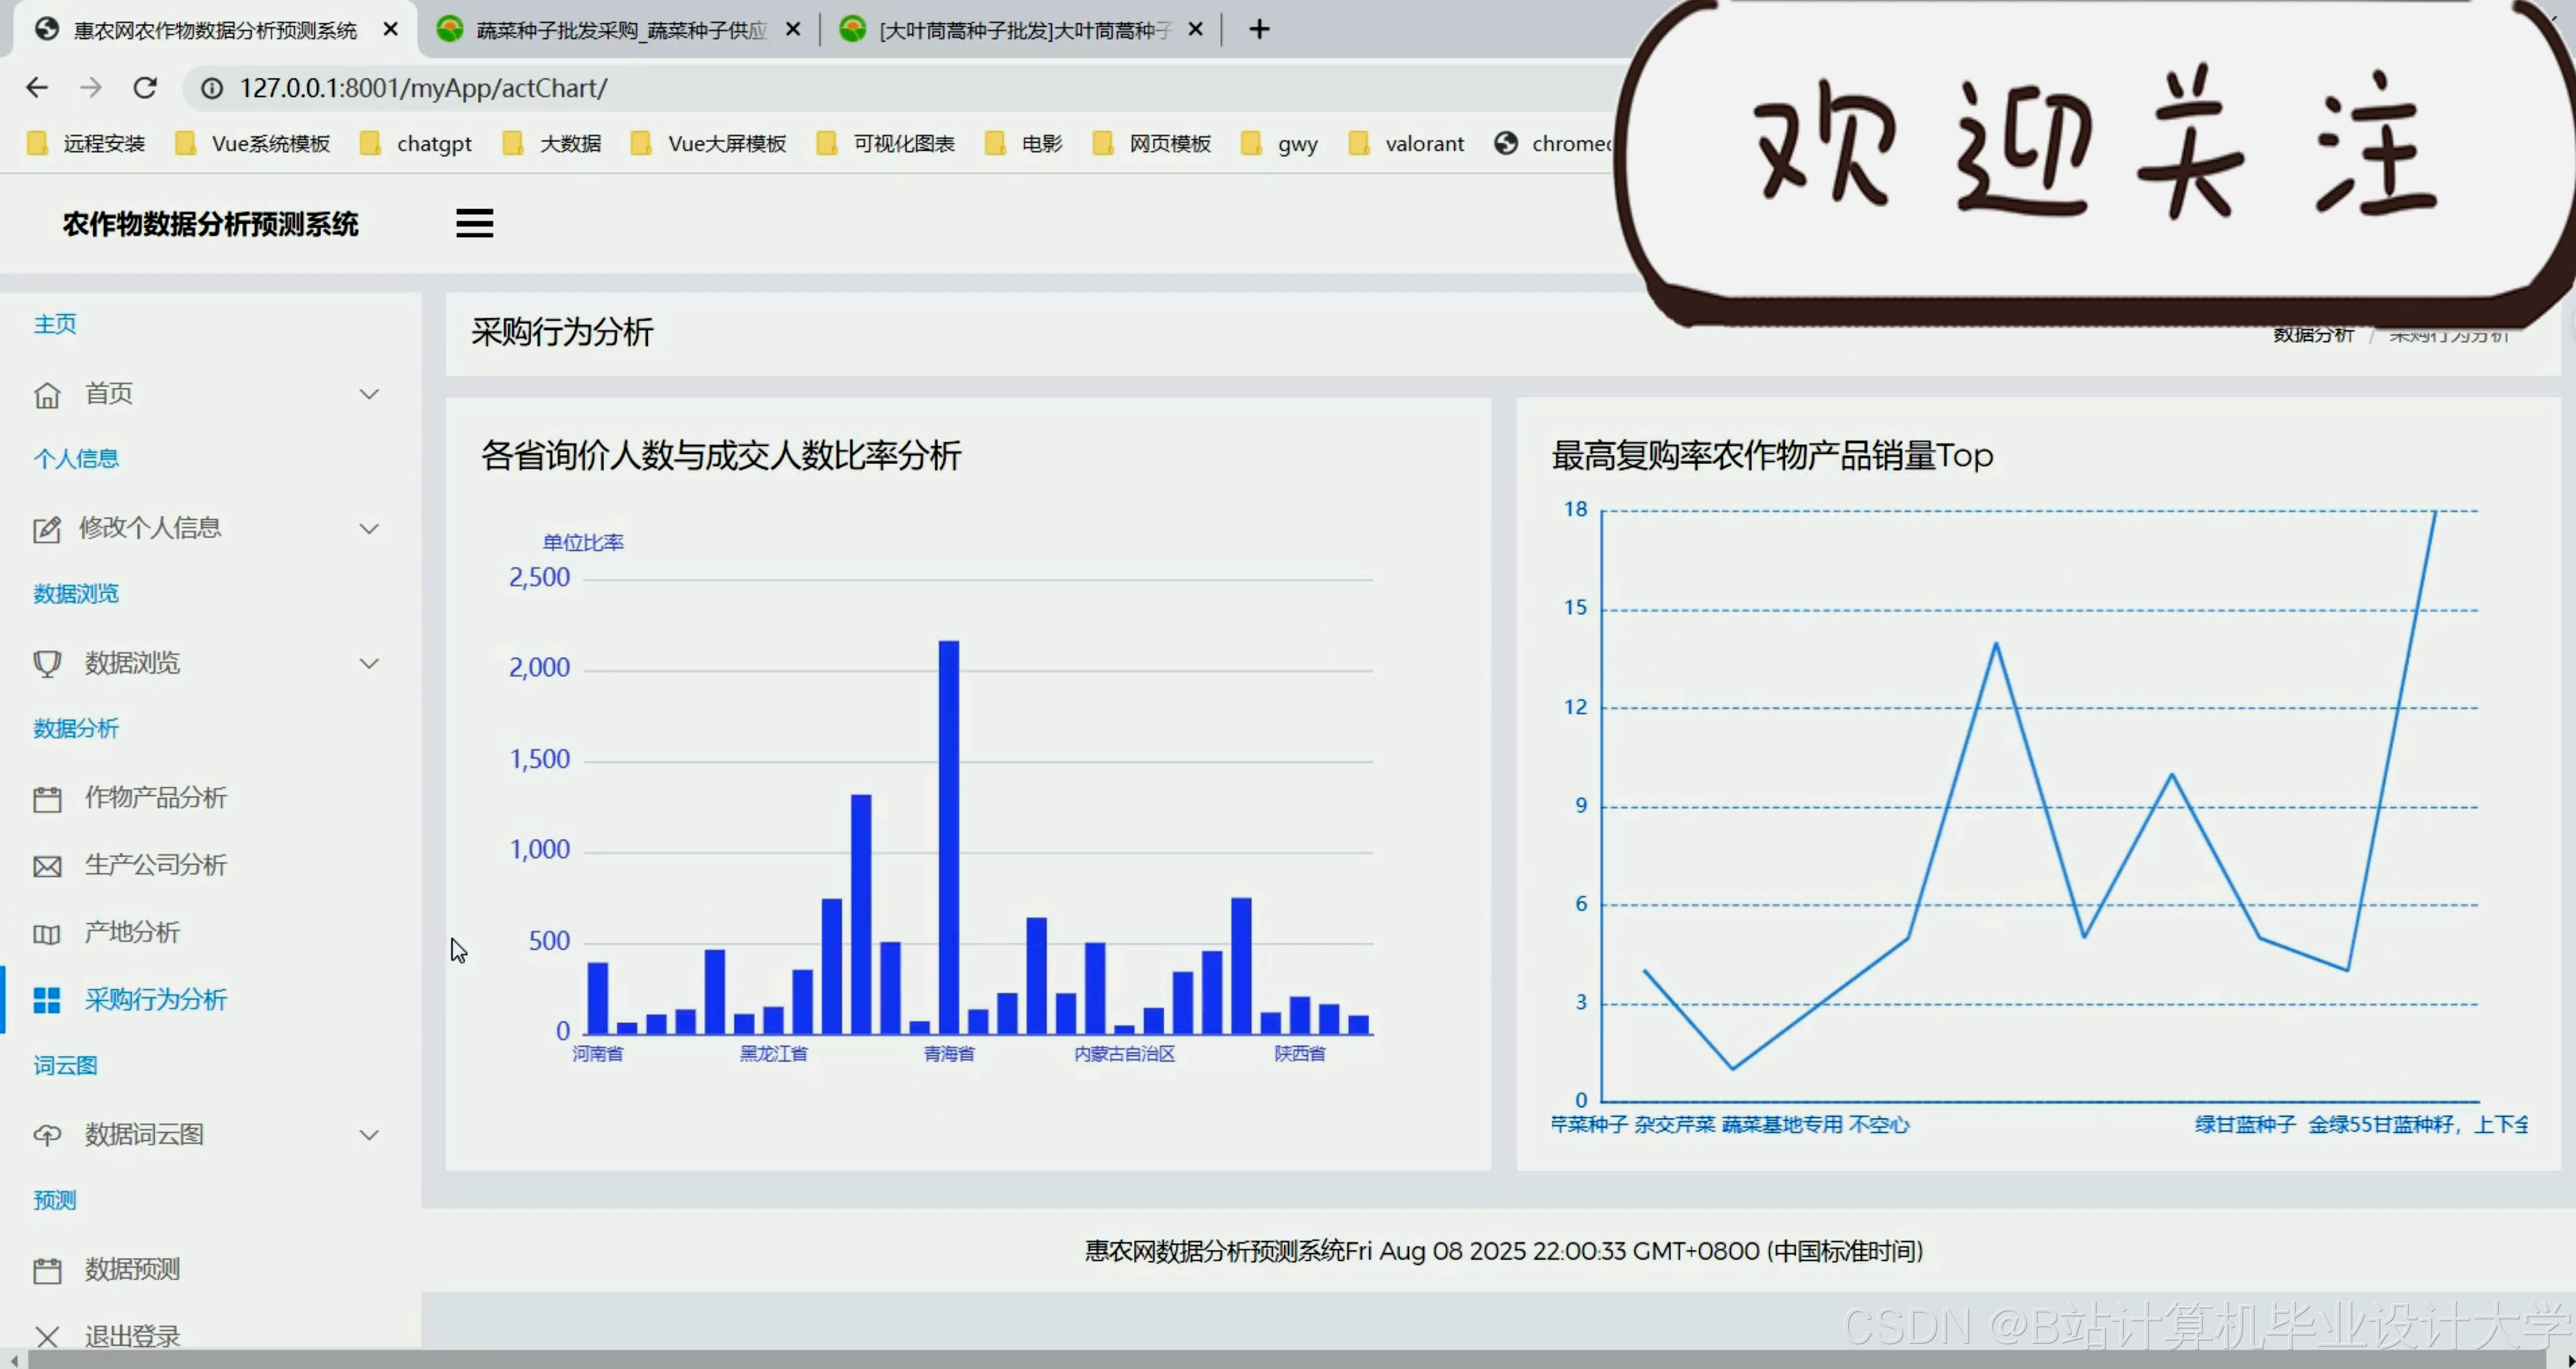Open 作物产品分析 via its calendar icon

(x=47, y=799)
